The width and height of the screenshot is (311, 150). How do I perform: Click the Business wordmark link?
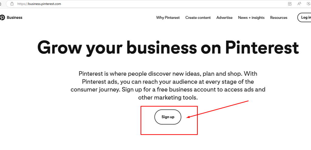click(x=15, y=18)
